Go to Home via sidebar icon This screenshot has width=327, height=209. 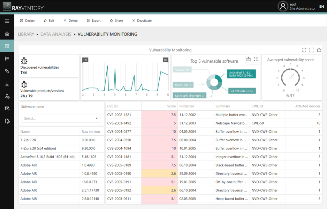pyautogui.click(x=7, y=34)
